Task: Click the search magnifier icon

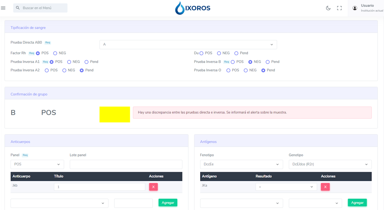Action: click(x=18, y=8)
